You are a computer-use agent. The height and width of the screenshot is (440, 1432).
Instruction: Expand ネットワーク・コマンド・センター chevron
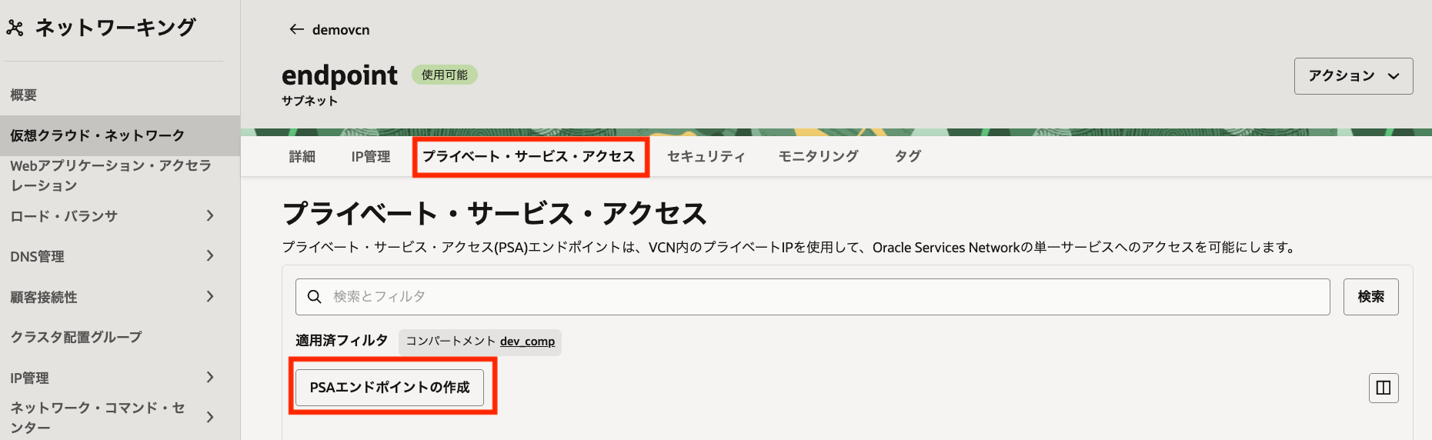pos(210,417)
